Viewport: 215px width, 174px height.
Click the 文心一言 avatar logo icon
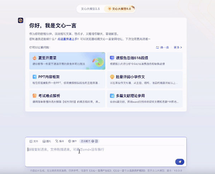(x=20, y=20)
